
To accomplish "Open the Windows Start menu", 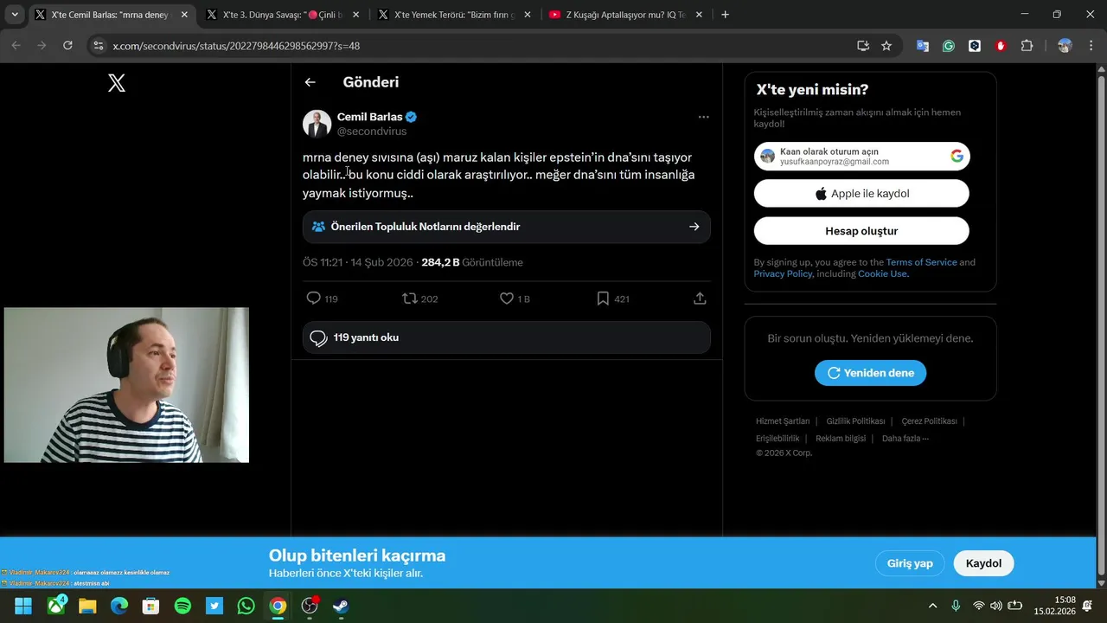I will click(x=23, y=606).
